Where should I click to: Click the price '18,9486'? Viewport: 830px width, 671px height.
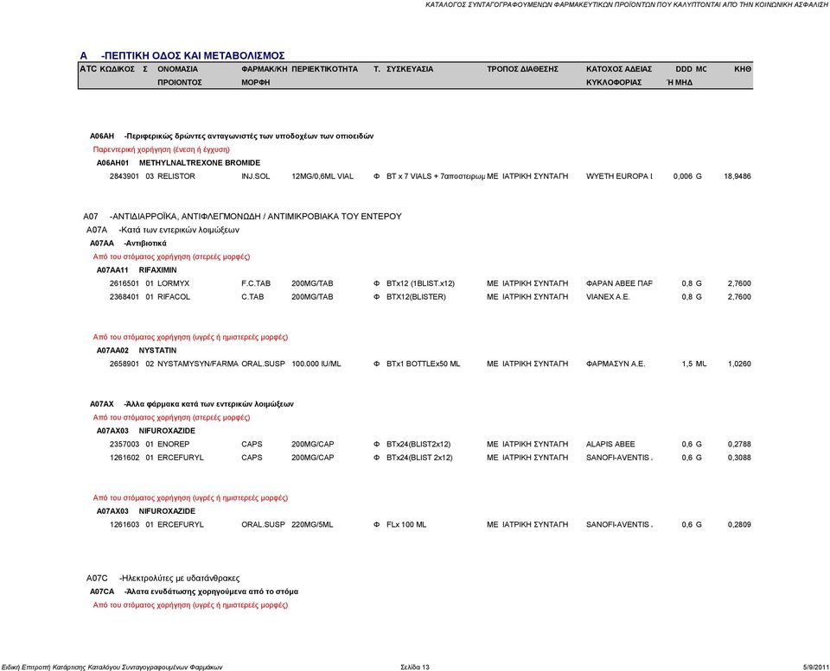pos(737,176)
